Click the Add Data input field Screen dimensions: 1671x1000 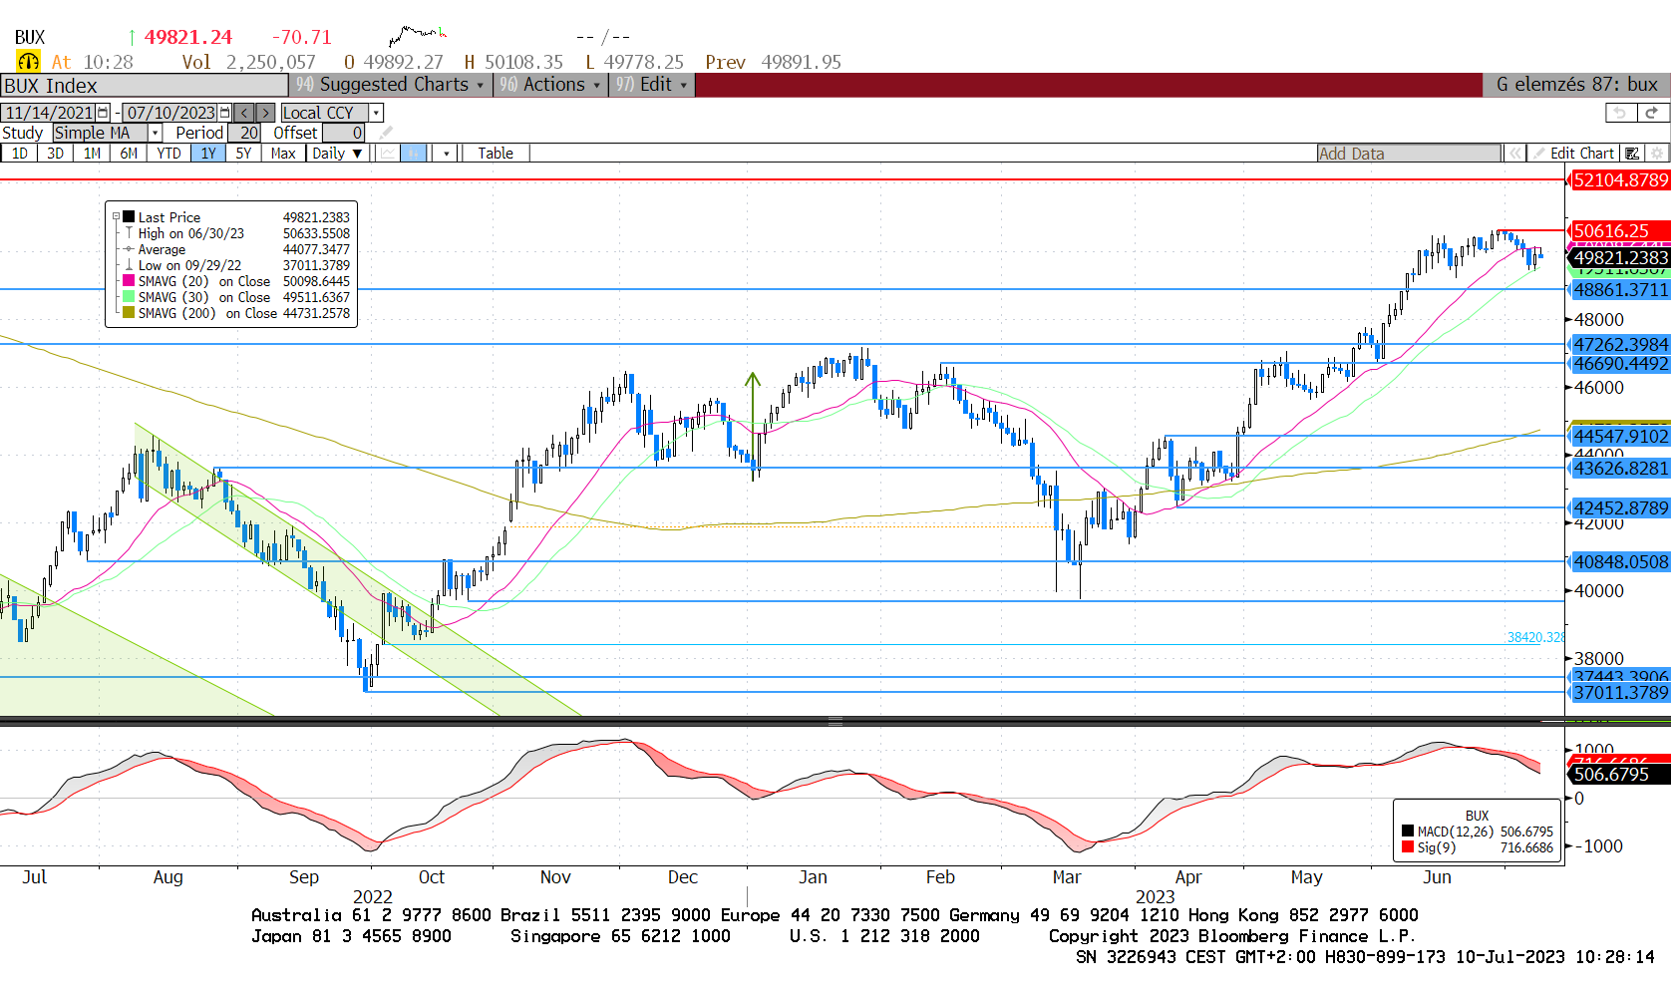pos(1409,153)
